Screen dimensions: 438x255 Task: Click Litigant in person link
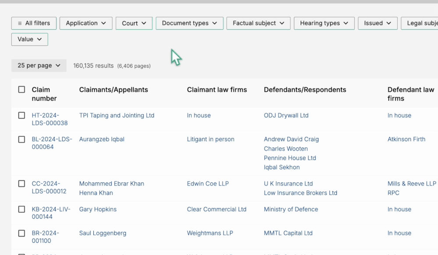[x=211, y=139]
